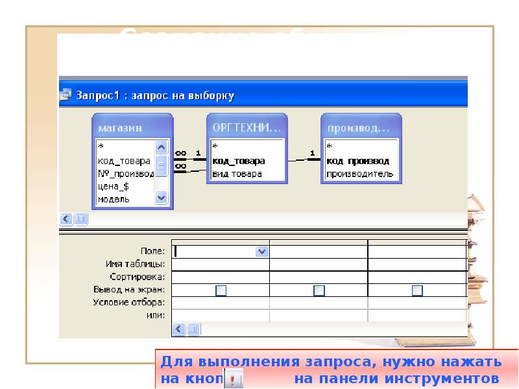Click the query window icon in the title bar

click(66, 95)
